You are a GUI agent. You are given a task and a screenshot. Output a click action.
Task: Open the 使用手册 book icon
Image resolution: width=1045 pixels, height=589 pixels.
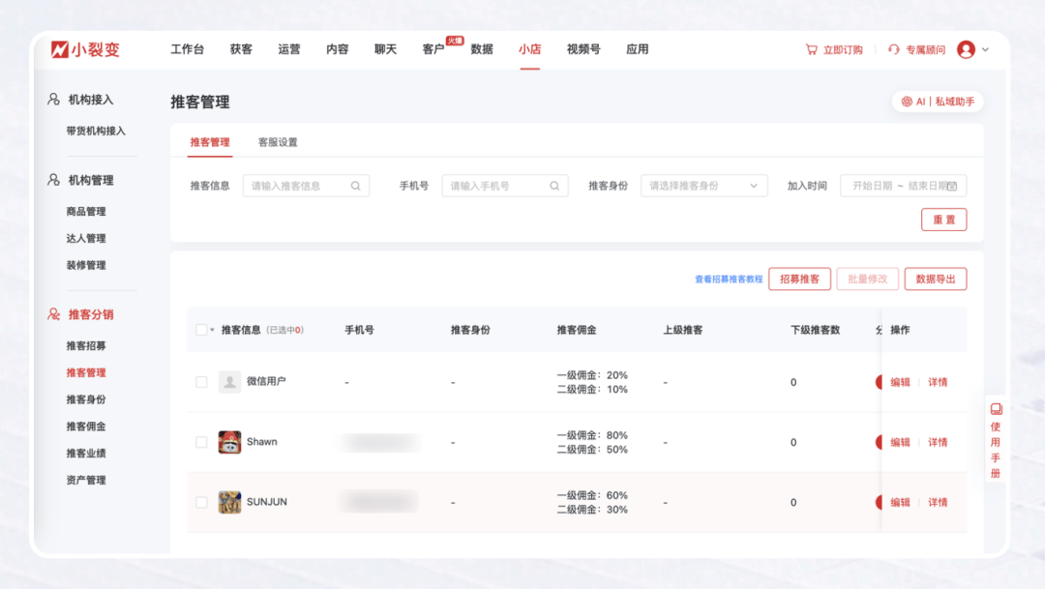[x=996, y=409]
